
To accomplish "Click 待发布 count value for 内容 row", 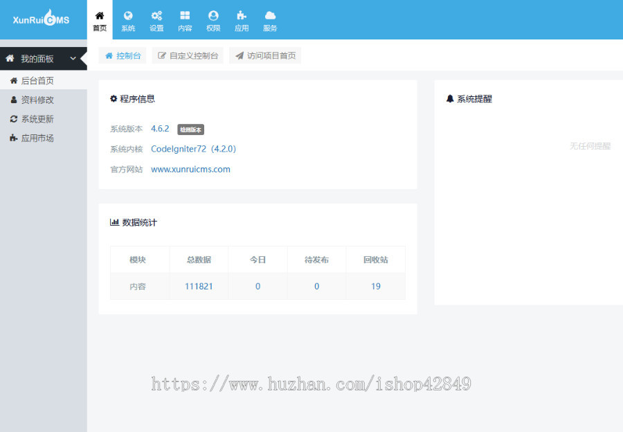I will [x=316, y=286].
